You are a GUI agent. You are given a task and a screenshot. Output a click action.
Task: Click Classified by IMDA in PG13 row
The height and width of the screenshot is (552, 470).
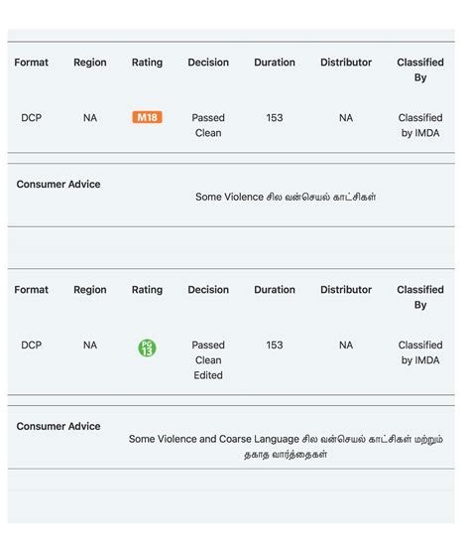click(420, 352)
